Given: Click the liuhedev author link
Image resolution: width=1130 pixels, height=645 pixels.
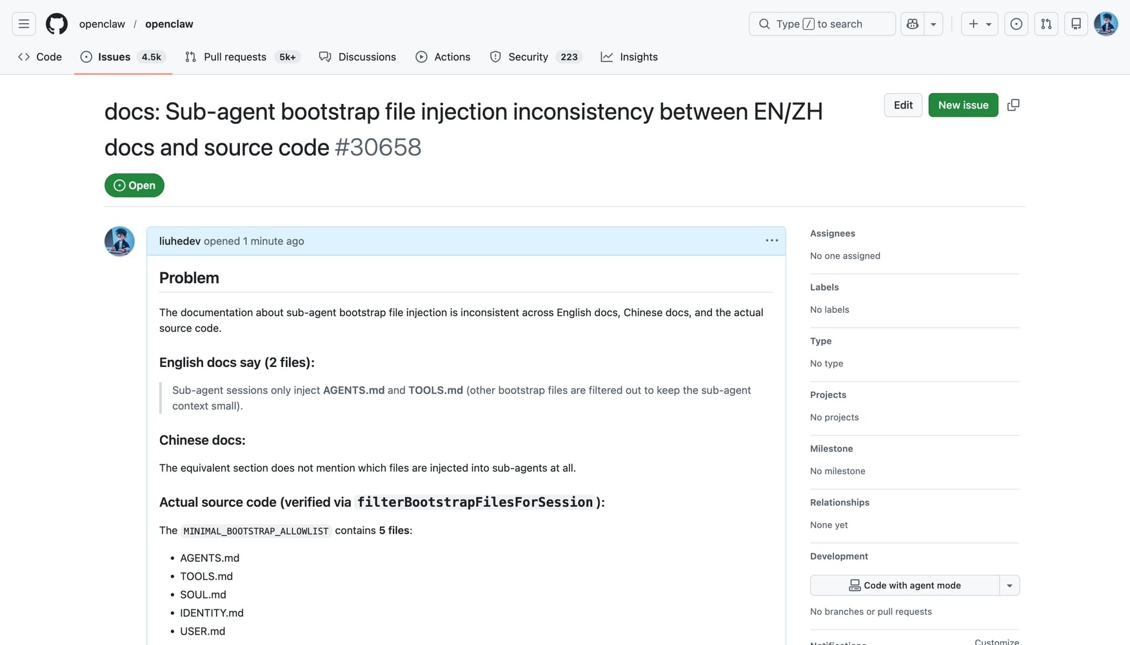Looking at the screenshot, I should pos(179,241).
